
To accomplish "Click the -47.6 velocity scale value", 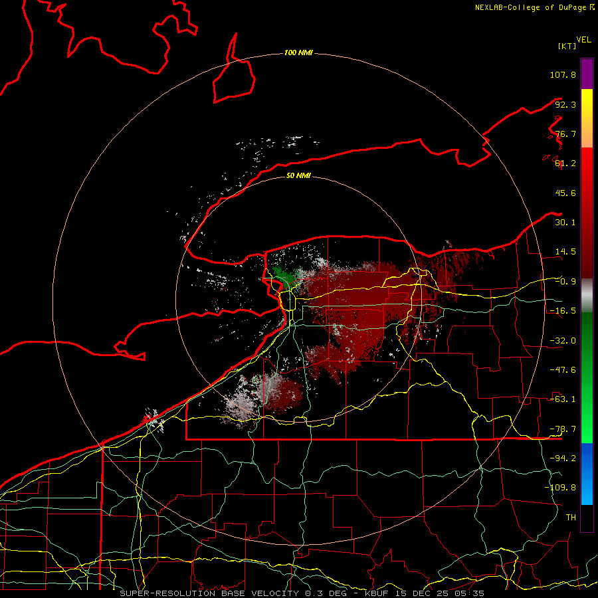I will click(563, 370).
